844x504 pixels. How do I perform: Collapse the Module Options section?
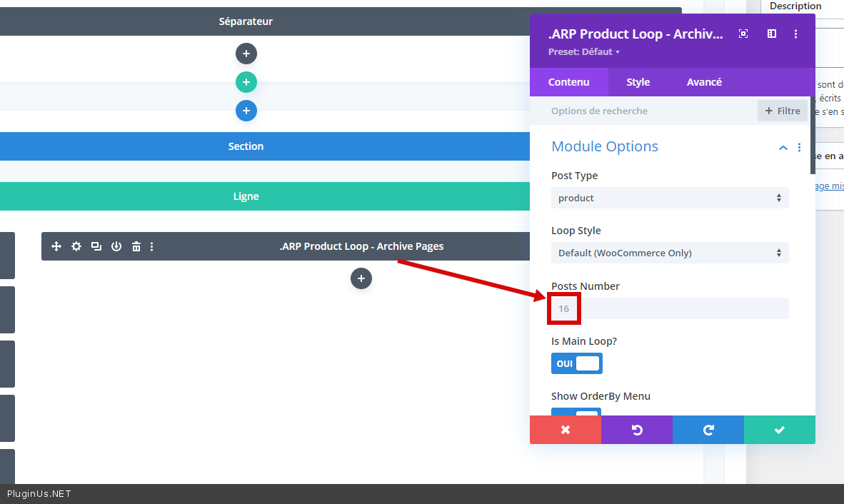pyautogui.click(x=783, y=148)
